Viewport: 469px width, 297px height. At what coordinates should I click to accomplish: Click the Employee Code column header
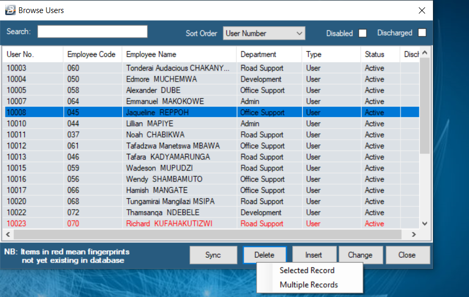(92, 54)
